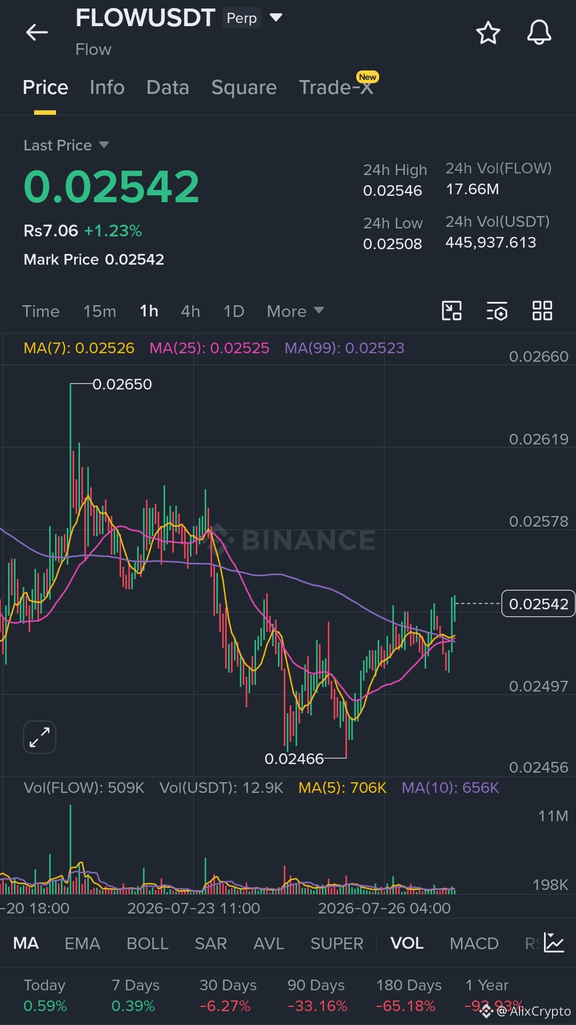Go back with the left arrow icon

tap(37, 33)
